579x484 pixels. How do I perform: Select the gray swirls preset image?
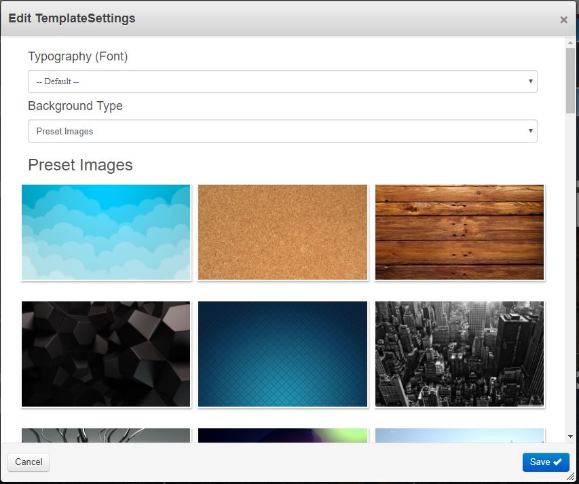[x=106, y=435]
